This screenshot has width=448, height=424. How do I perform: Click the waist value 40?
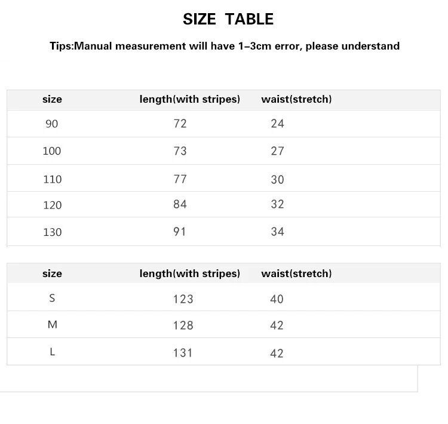pos(277,299)
